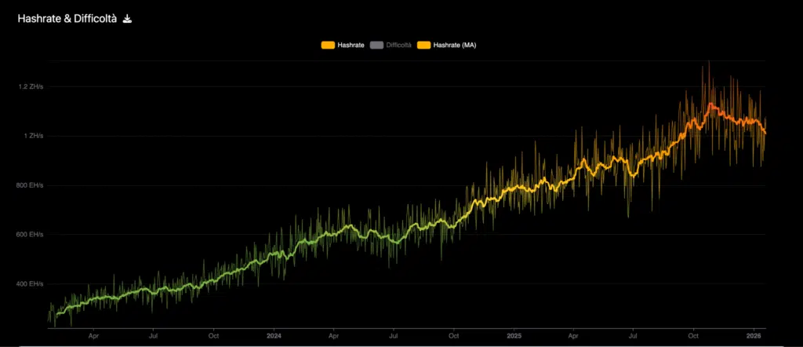Click the tallest hashrate spike above 1.2 ZH/s
The image size is (803, 347).
coord(709,63)
